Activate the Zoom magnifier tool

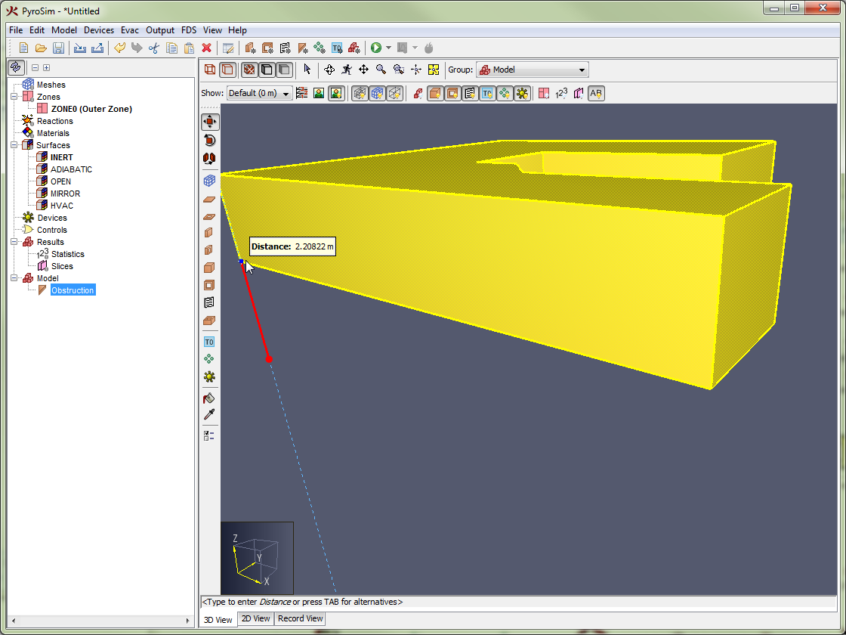point(381,69)
